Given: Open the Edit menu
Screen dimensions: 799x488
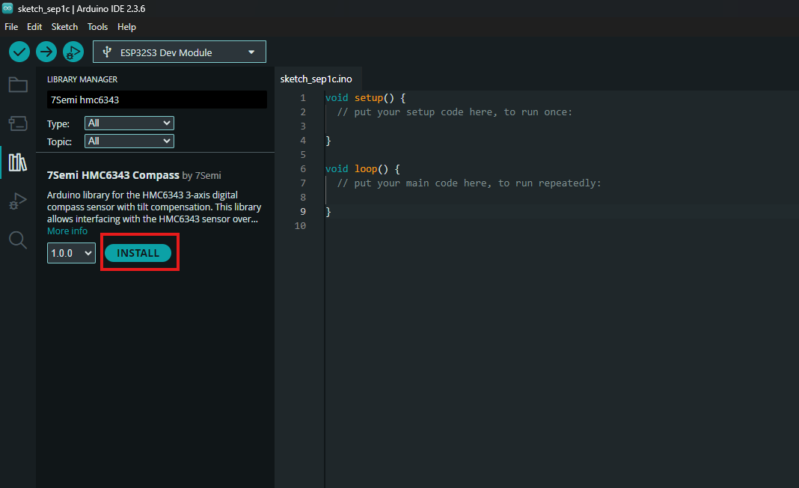Looking at the screenshot, I should pos(34,26).
